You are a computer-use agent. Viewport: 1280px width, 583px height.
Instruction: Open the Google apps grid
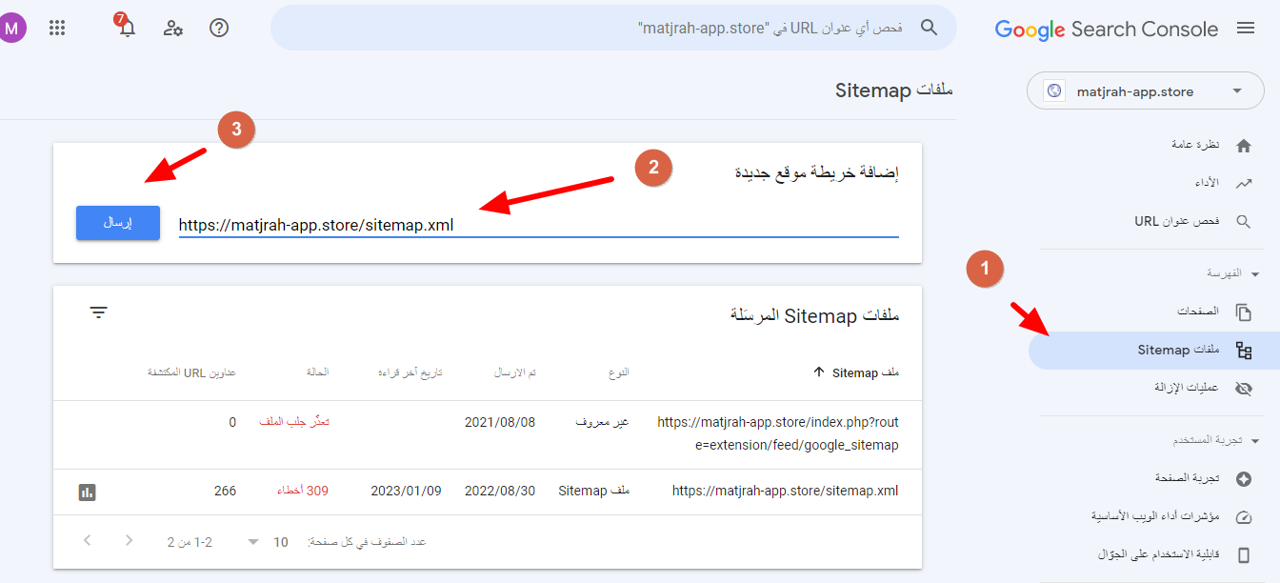click(57, 28)
